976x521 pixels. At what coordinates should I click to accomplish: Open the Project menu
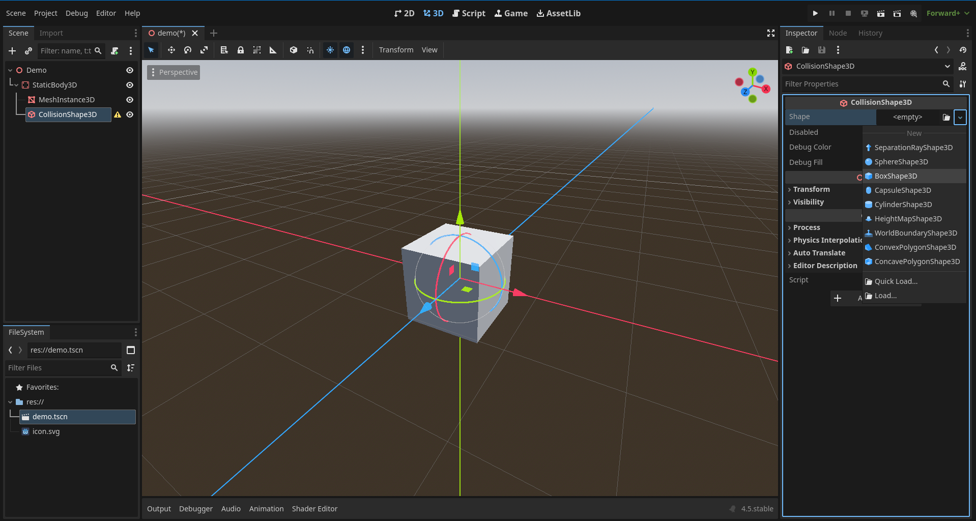coord(45,13)
